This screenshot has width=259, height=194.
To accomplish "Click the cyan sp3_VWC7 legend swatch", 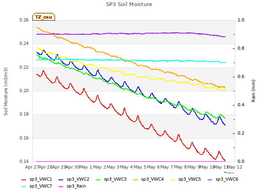I will (23, 187).
